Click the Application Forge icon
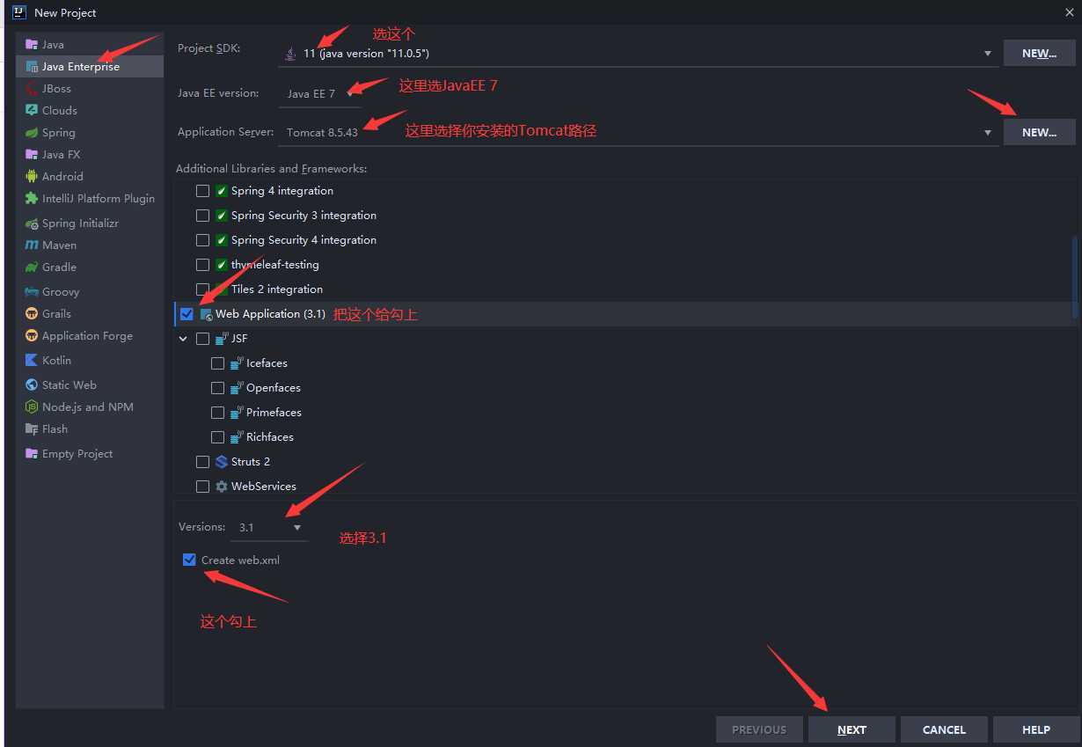1082x747 pixels. coord(32,335)
